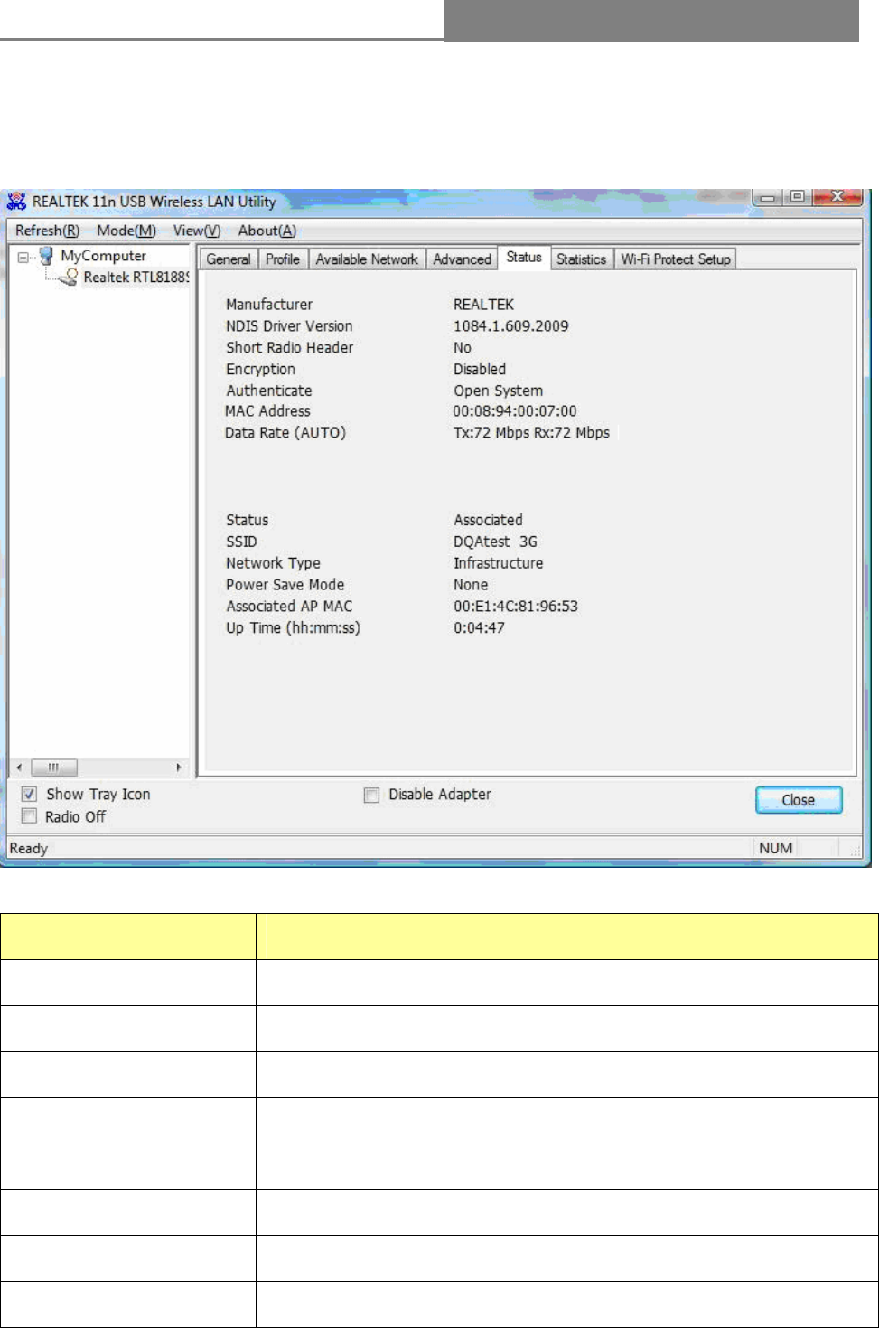The image size is (879, 1328).
Task: Click the NDIS Driver Version value 1084.1.609.2009
Action: (x=511, y=326)
